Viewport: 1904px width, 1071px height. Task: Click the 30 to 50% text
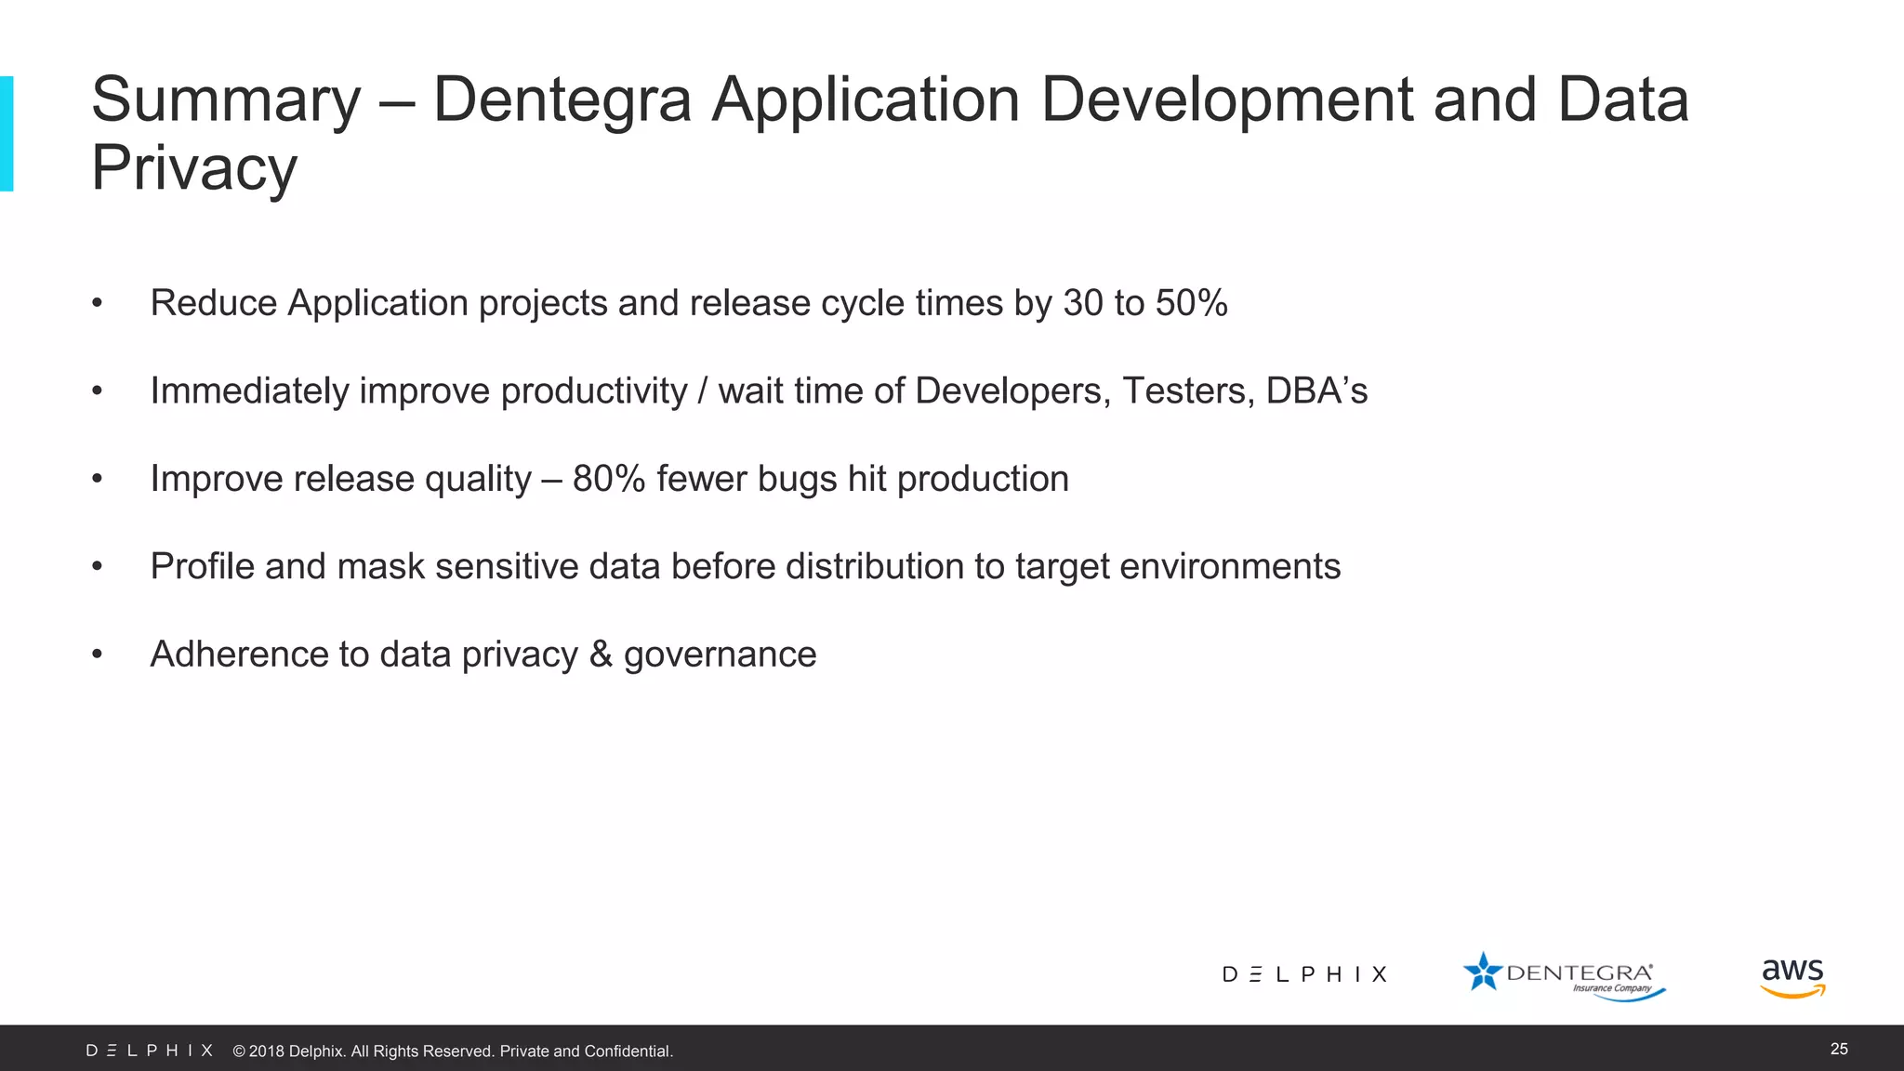(x=1145, y=303)
